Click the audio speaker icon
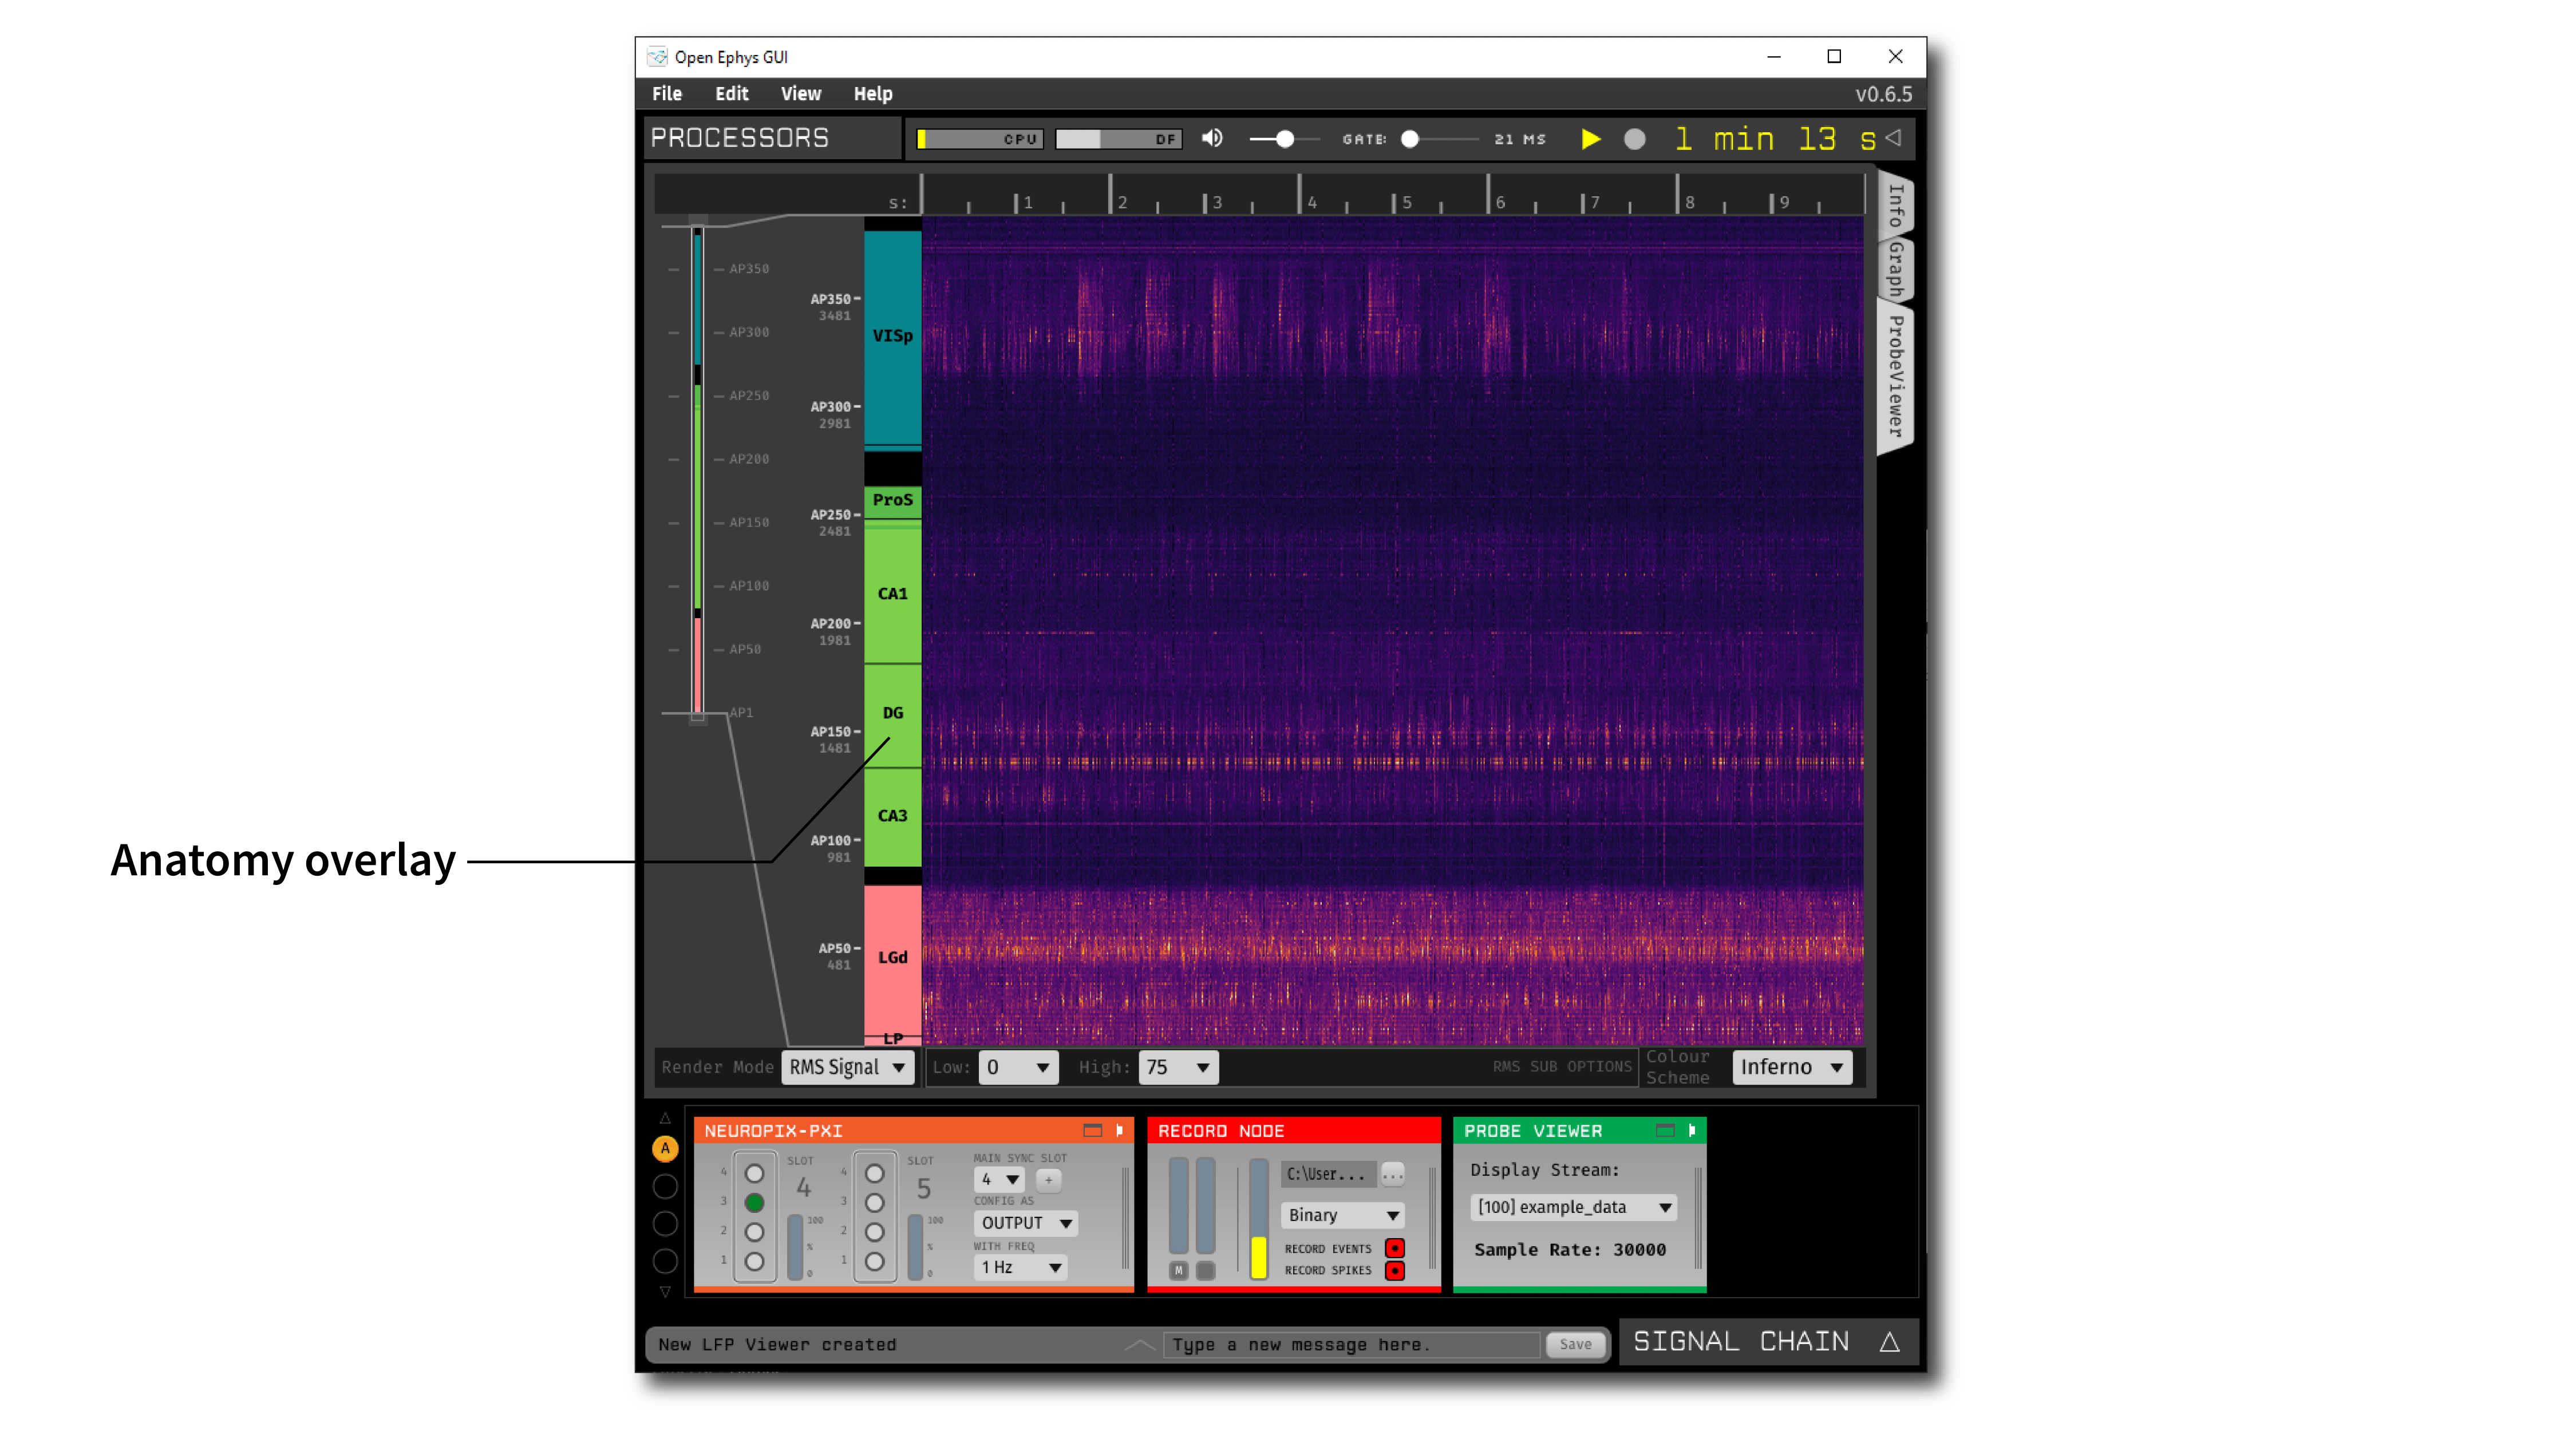 [1212, 138]
